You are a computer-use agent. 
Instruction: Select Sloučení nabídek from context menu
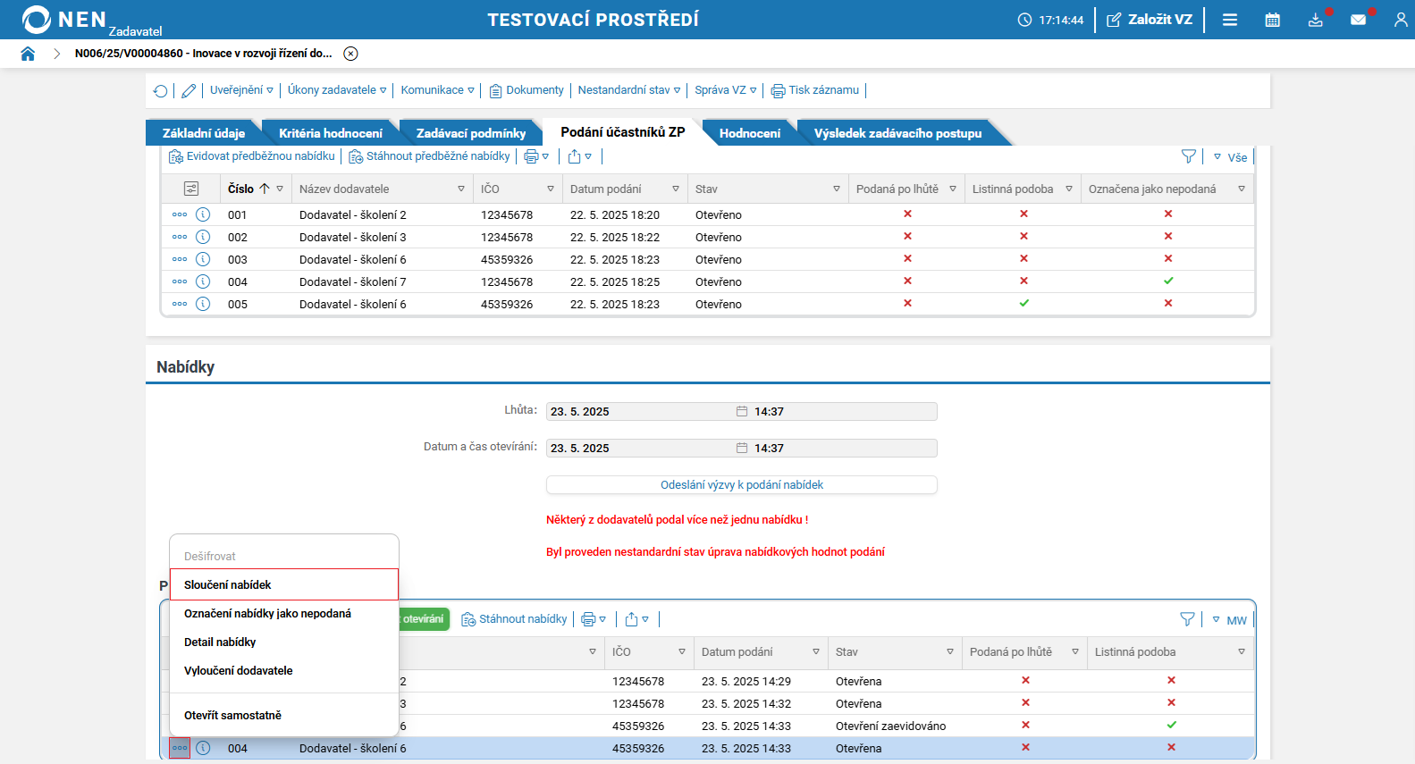(228, 584)
